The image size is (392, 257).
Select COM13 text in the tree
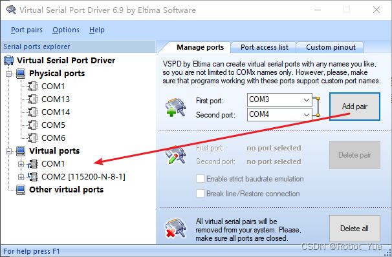click(56, 99)
